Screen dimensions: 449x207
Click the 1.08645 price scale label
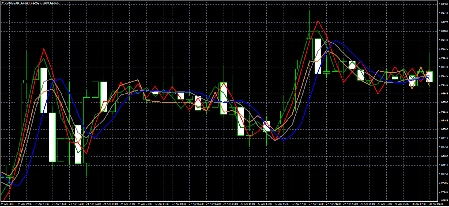[443, 93]
